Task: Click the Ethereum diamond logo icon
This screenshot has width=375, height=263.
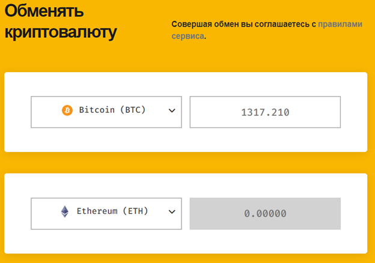Action: 65,211
